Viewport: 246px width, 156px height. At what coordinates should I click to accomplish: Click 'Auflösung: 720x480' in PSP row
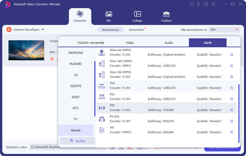point(161,110)
